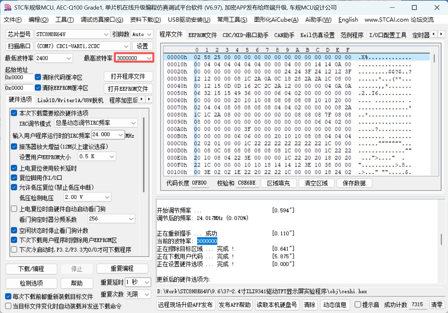Enable 上电复位时由硬件自动启动看门狗
The width and height of the screenshot is (448, 313).
point(14,209)
